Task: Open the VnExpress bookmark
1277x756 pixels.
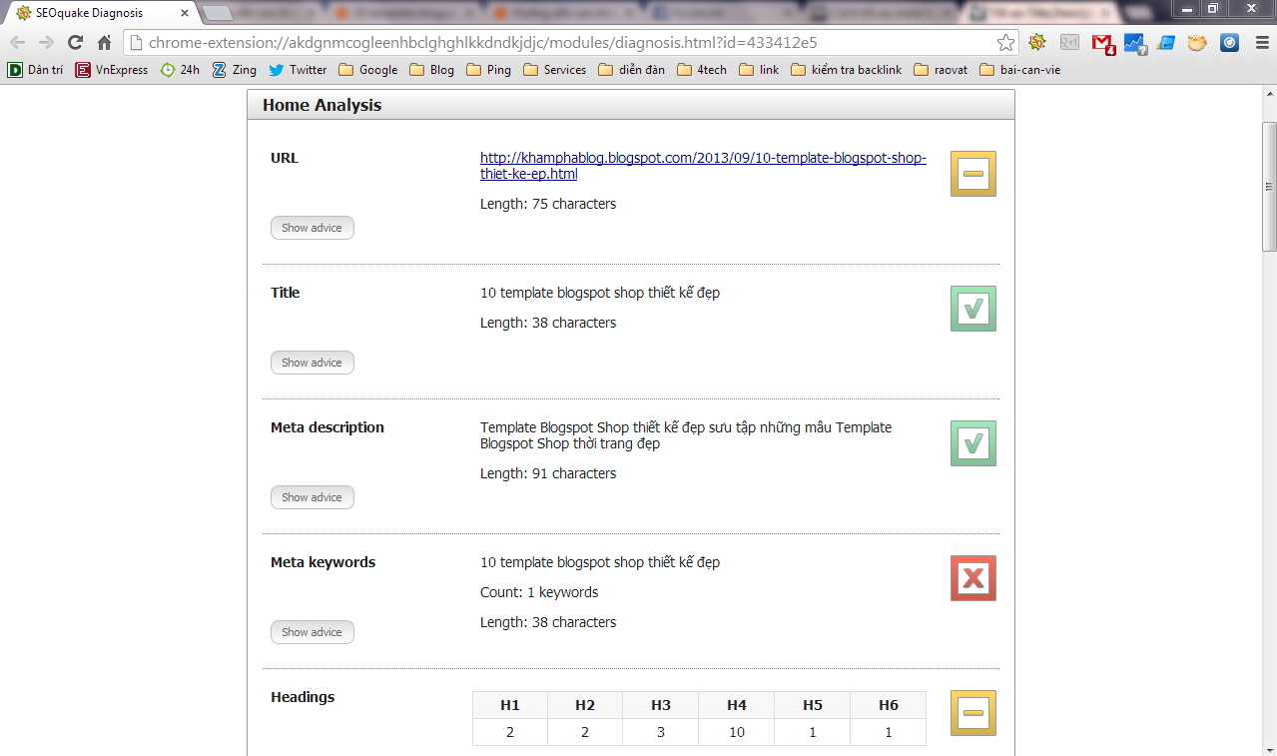Action: pos(111,70)
